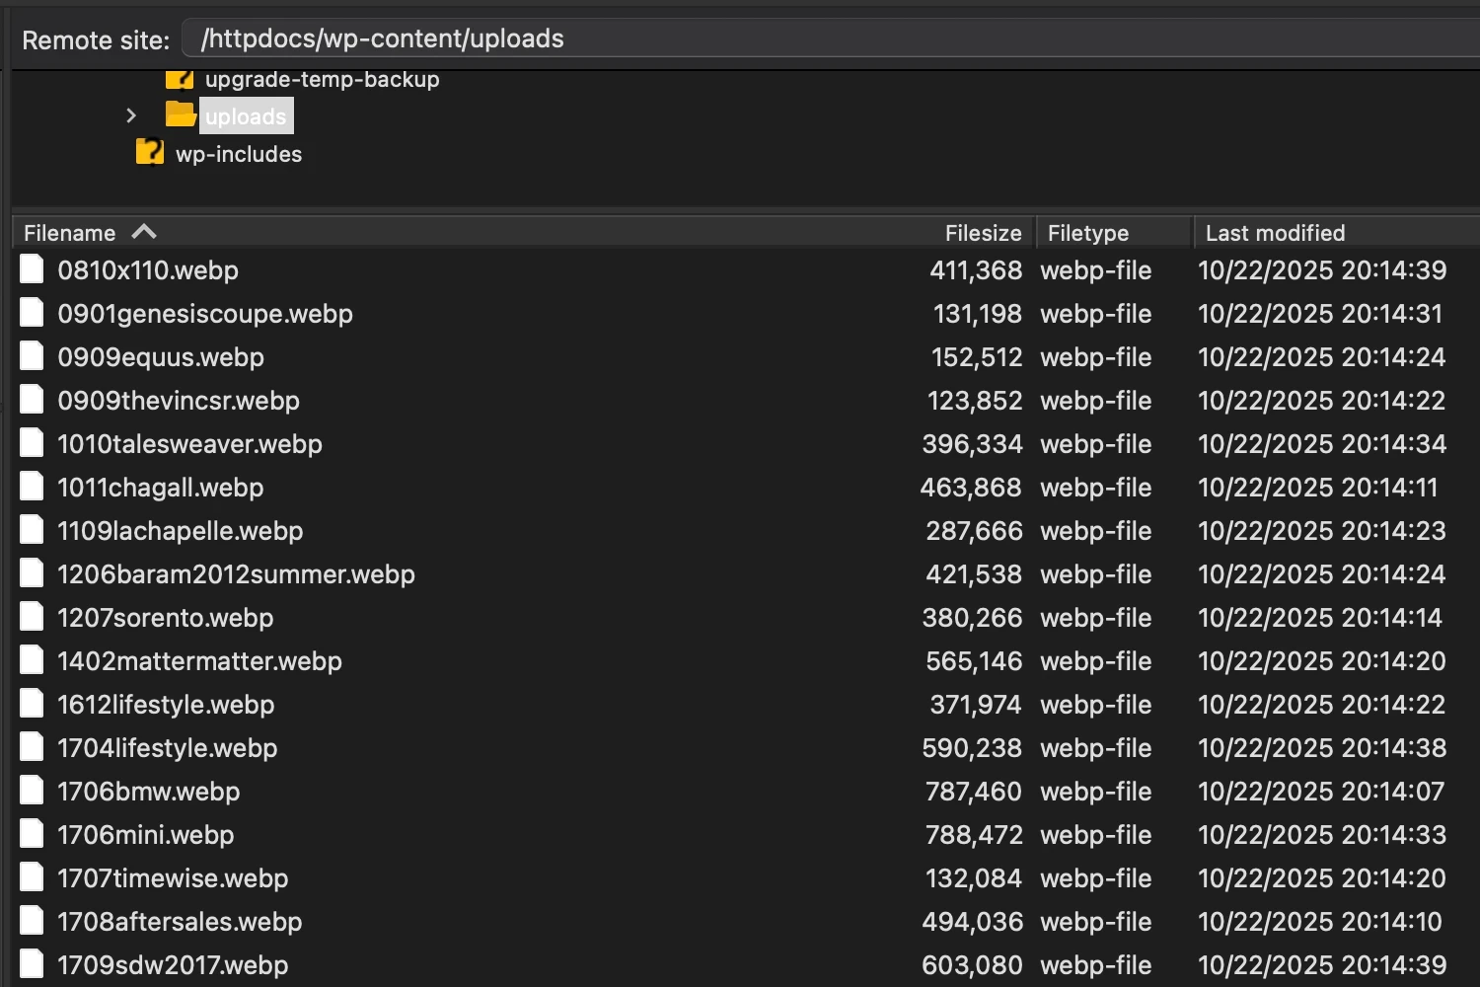Select file 1707timewise.webp
1480x987 pixels.
coord(173,878)
